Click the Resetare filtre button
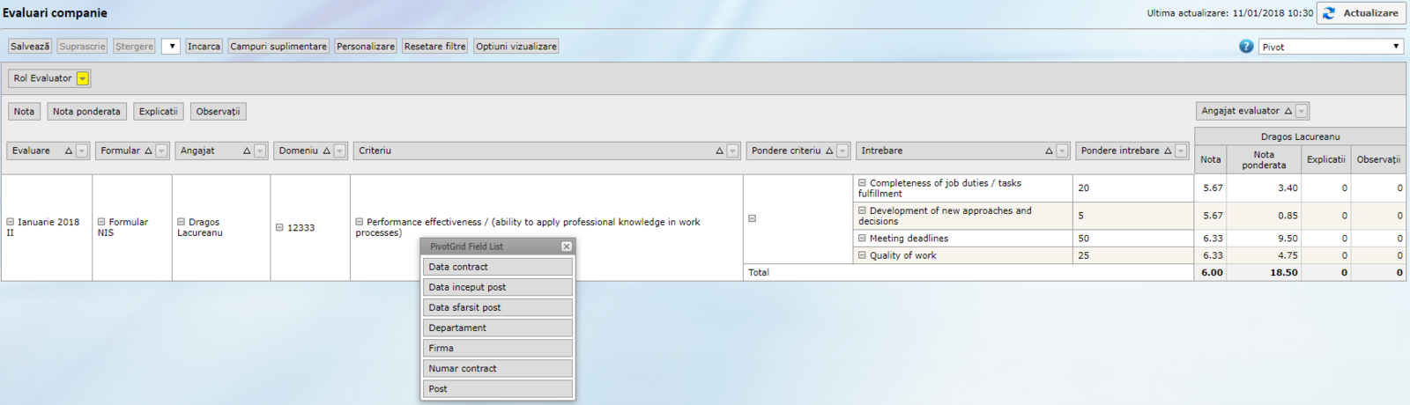Image resolution: width=1410 pixels, height=405 pixels. [434, 47]
